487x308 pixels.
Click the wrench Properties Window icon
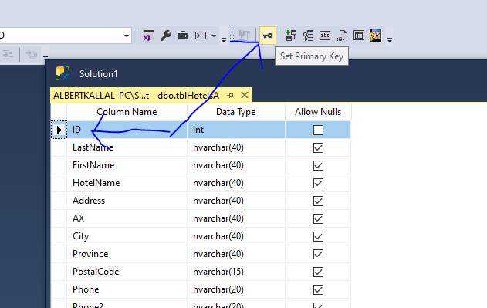point(166,36)
